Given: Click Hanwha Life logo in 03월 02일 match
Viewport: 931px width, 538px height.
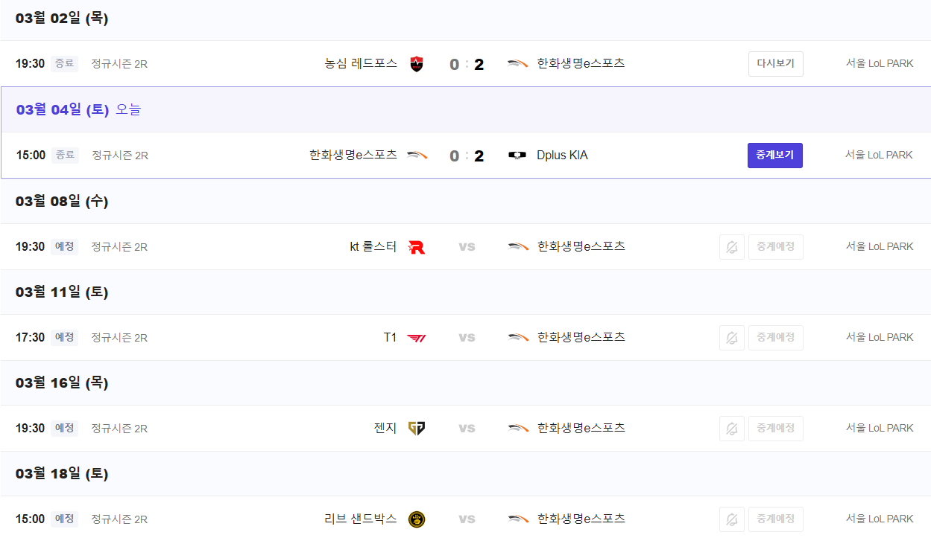Looking at the screenshot, I should [518, 64].
